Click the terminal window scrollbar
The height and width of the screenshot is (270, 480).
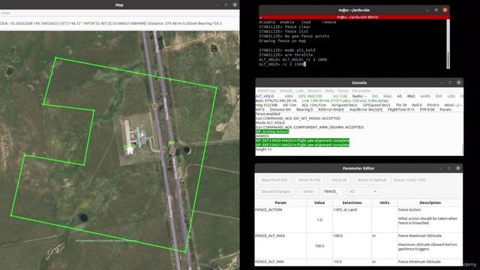(448, 44)
